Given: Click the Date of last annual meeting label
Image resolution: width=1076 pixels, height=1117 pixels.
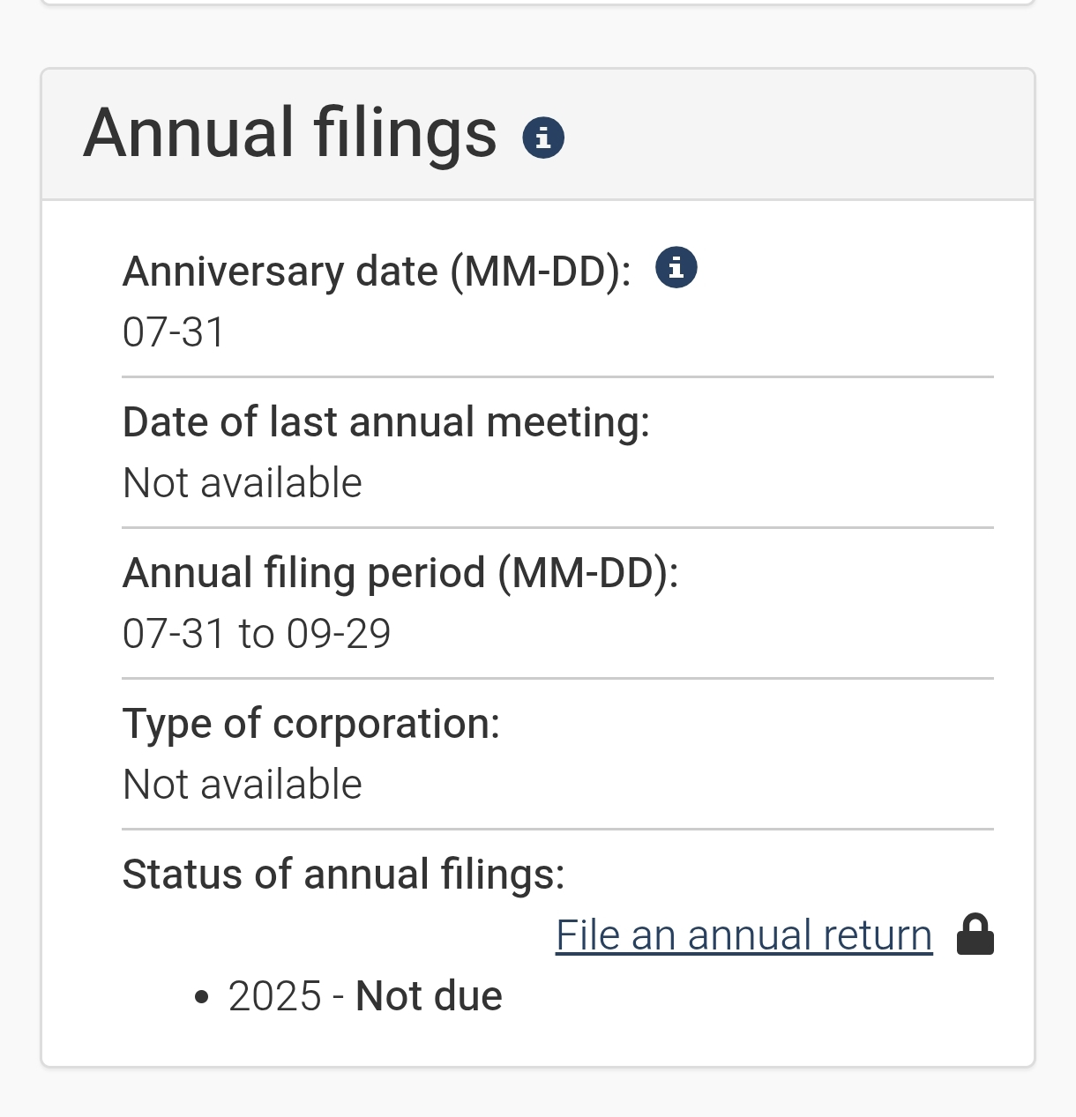Looking at the screenshot, I should (386, 421).
